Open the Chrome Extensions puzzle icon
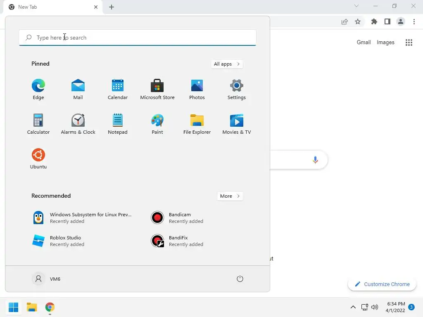Image resolution: width=423 pixels, height=317 pixels. tap(374, 21)
